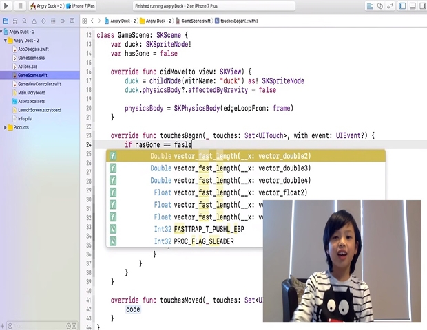This screenshot has height=330, width=427.
Task: Click the activity status bar
Action: coord(213,6)
